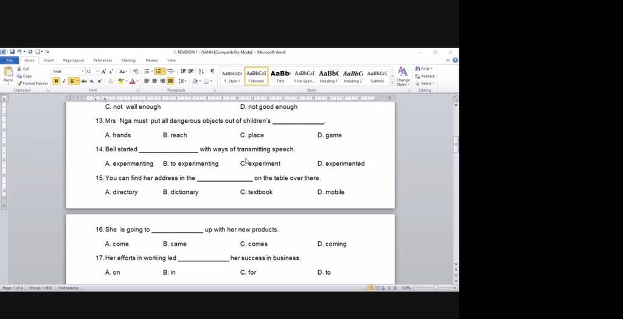This screenshot has width=623, height=319.
Task: Decrease paragraph indent
Action: 183,71
